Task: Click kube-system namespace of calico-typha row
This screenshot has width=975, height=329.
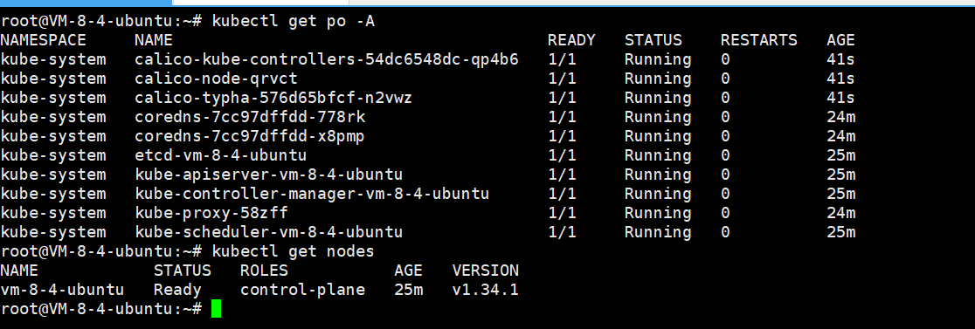Action: click(52, 98)
